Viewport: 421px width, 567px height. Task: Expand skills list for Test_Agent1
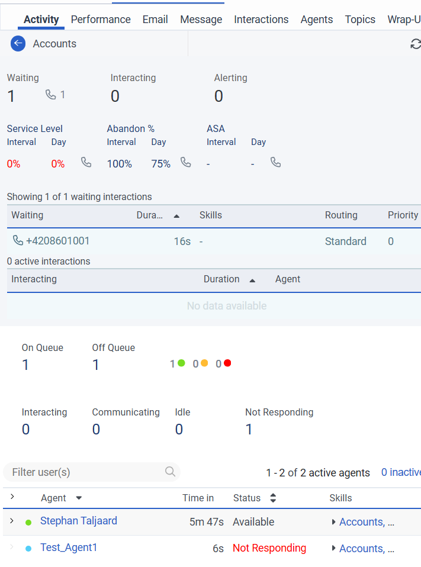[334, 549]
